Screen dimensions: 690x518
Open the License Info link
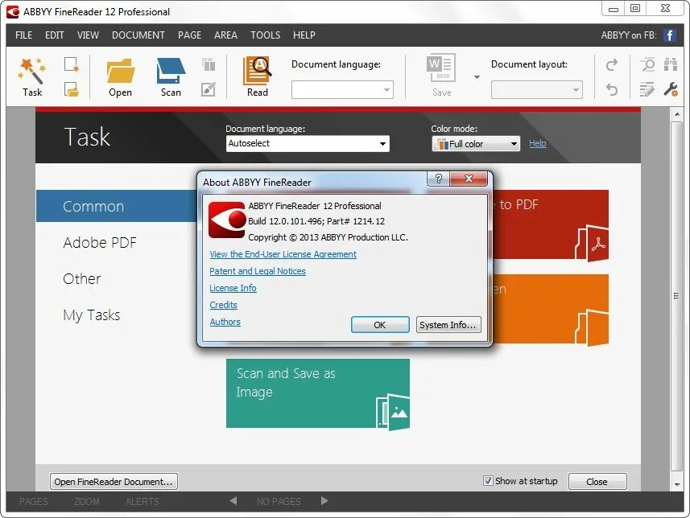(233, 288)
